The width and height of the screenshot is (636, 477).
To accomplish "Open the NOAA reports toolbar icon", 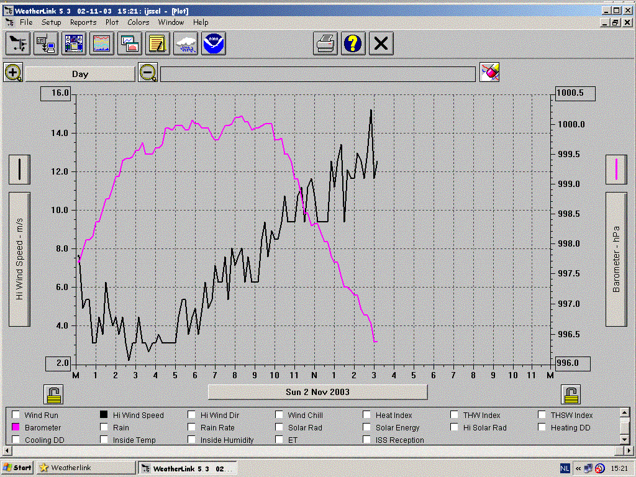I will pyautogui.click(x=214, y=44).
